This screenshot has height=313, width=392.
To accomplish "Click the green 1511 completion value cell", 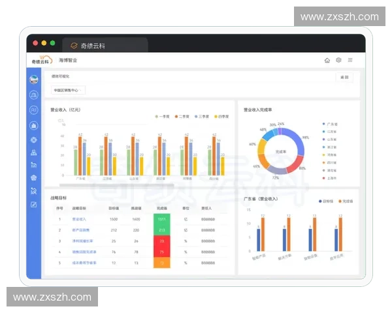I will (161, 219).
